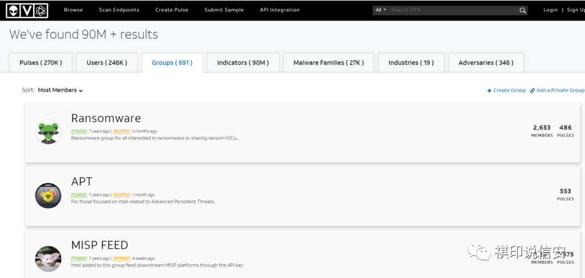Click the MISP FEED description text
The image size is (585, 278).
157,265
